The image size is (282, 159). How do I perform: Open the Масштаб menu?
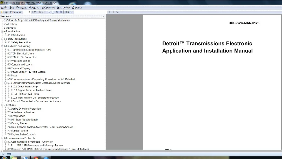pos(34,8)
